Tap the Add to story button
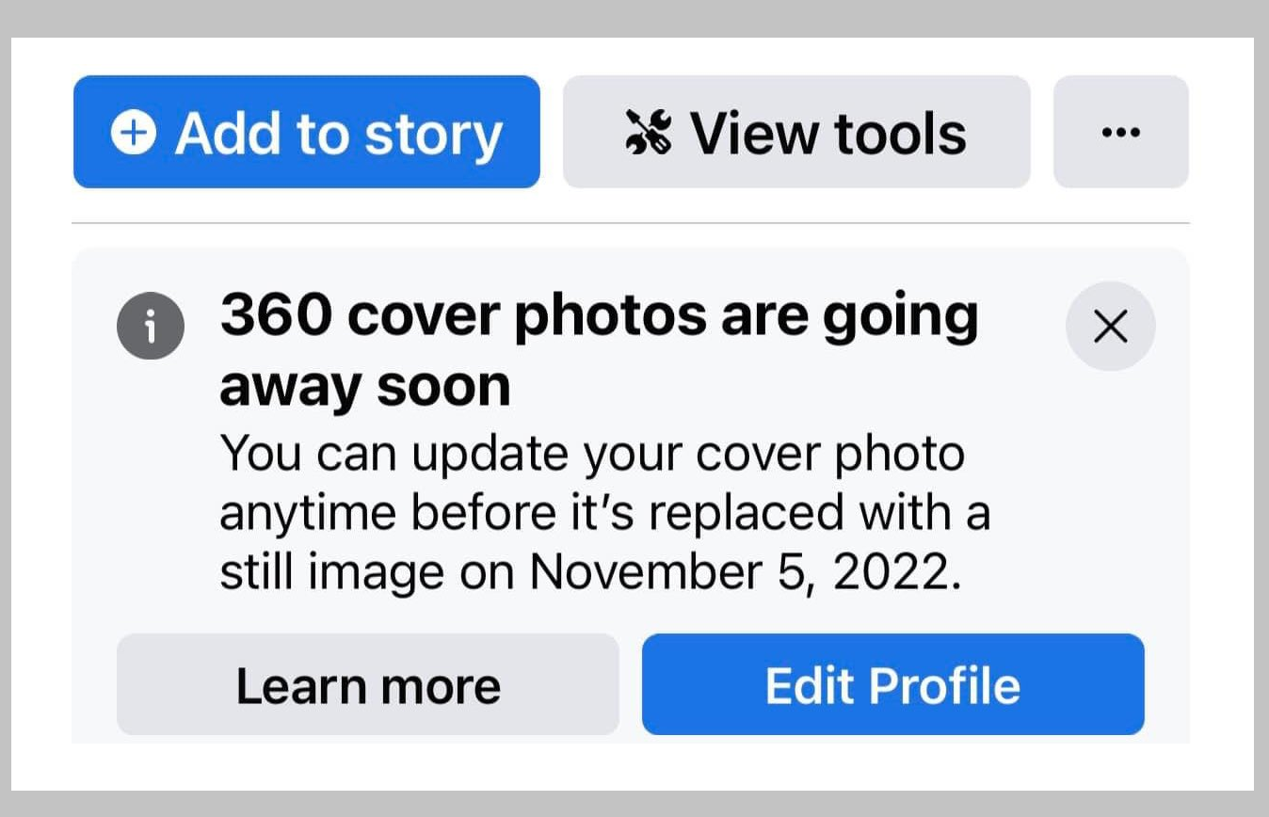 [307, 132]
